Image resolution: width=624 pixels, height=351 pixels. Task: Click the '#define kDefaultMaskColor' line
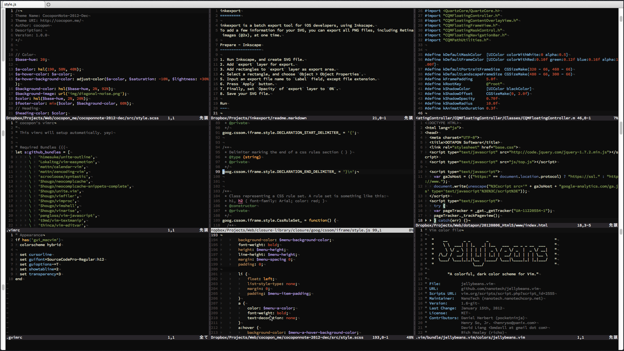click(496, 55)
